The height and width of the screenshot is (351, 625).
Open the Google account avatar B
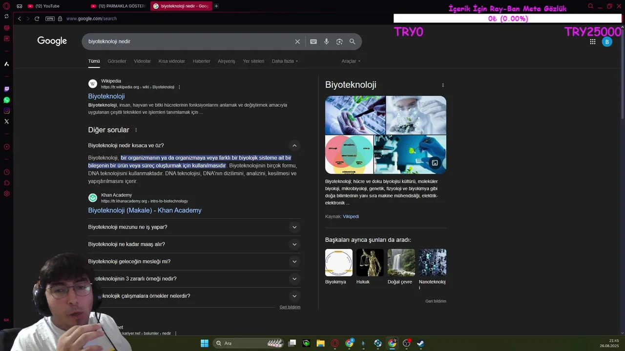(607, 42)
